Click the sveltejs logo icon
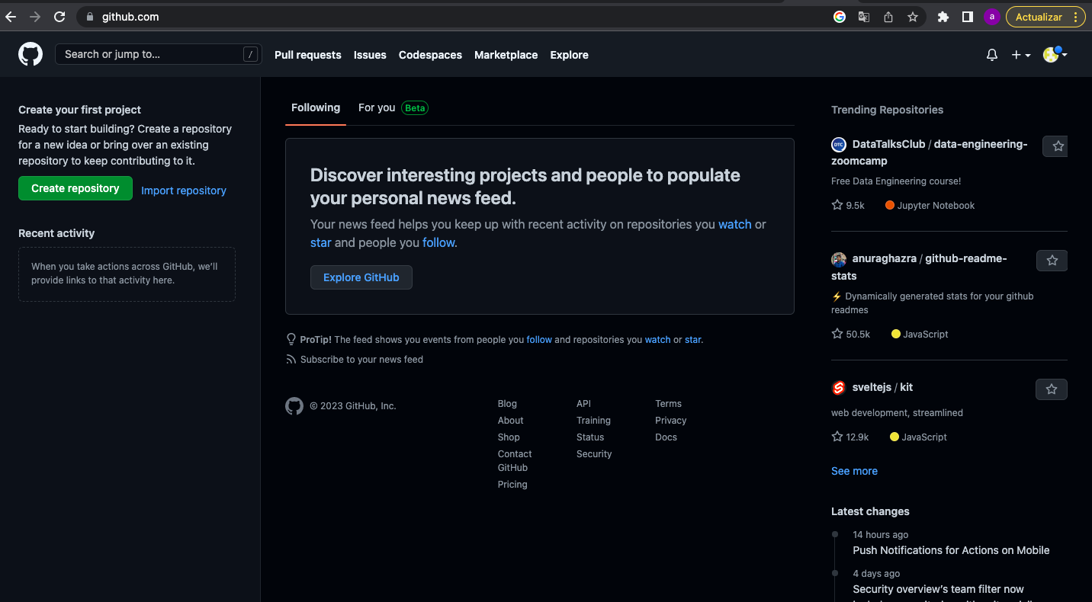 (839, 388)
